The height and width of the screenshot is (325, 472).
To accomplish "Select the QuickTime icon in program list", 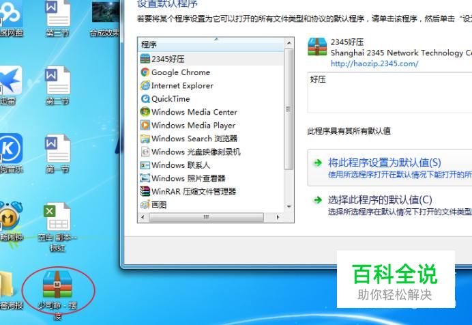I will point(145,98).
